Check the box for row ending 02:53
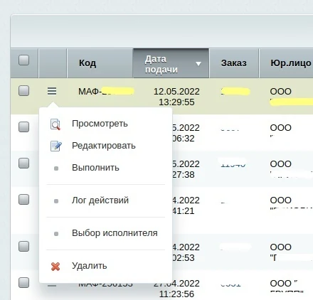The height and width of the screenshot is (300, 313). (24, 247)
